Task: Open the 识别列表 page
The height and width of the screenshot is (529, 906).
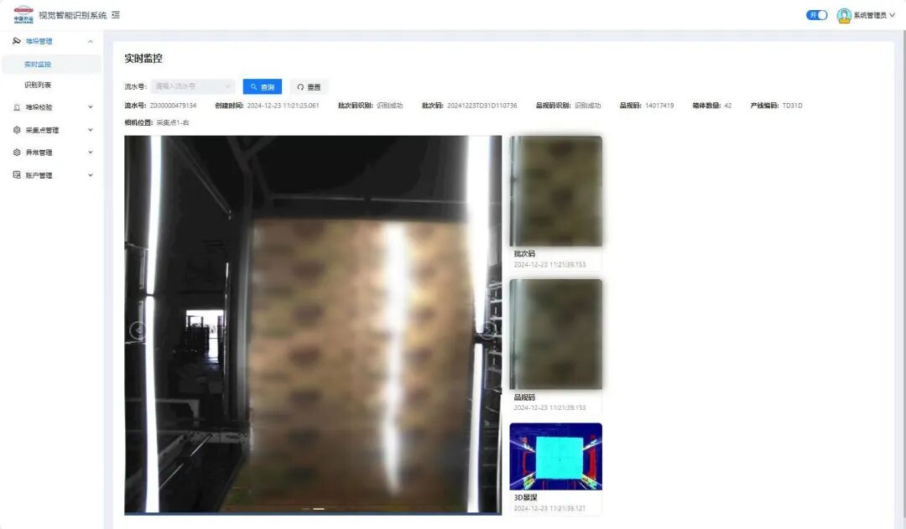Action: click(x=52, y=85)
